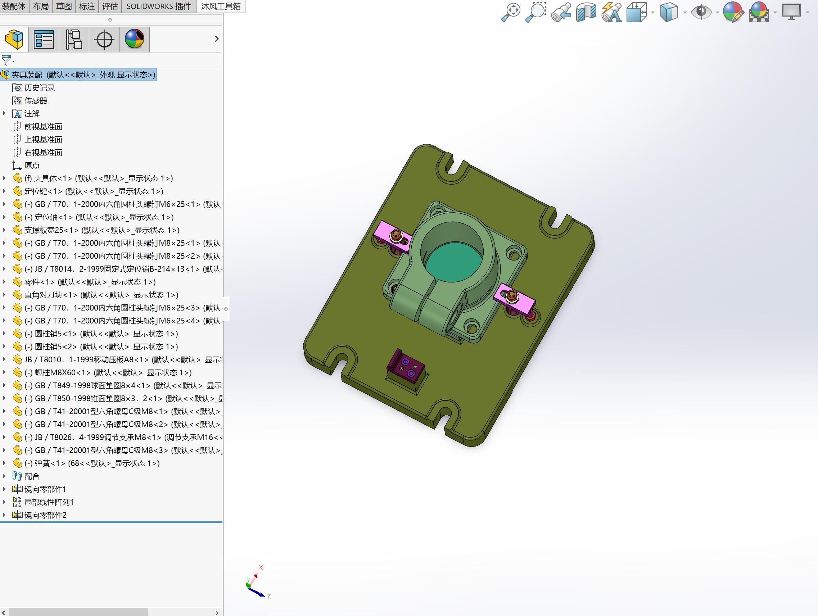
Task: Expand the 配合 mates folder
Action: point(4,476)
